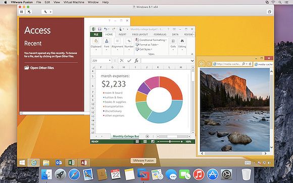Open the Excel FILE tab
This screenshot has width=293, height=183.
pos(96,34)
